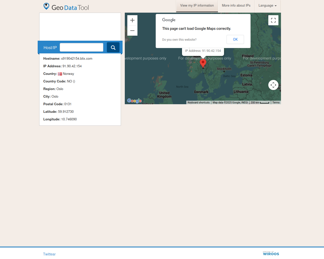Click the Latitude value 59.912730
Screen dimensions: 324x259
pos(66,112)
